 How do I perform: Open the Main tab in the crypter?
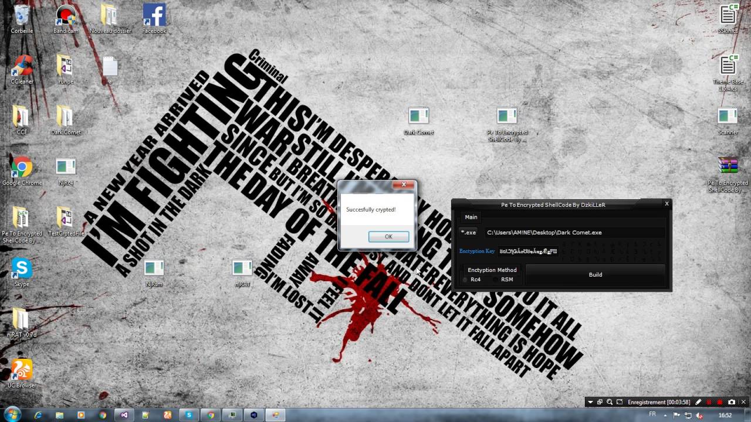tap(471, 217)
